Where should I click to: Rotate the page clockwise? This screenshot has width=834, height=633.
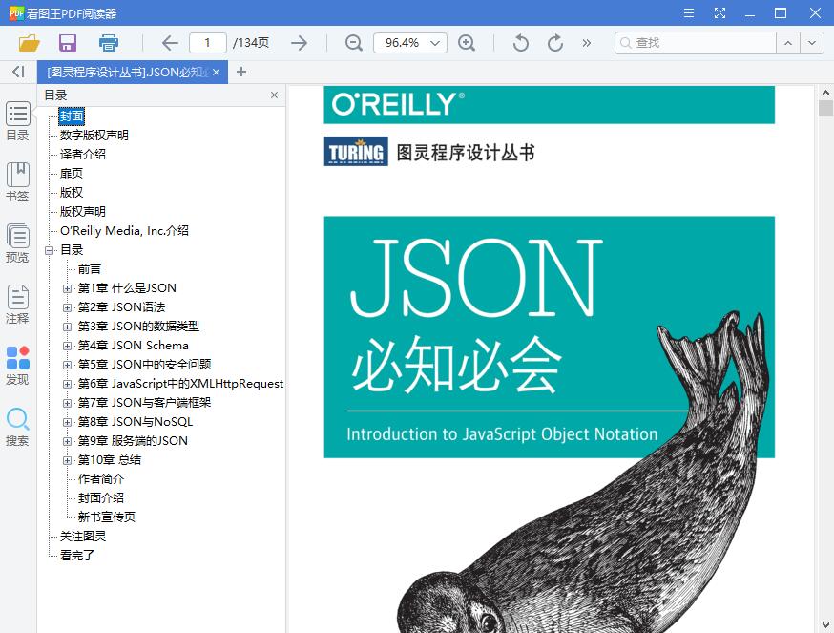click(x=554, y=43)
